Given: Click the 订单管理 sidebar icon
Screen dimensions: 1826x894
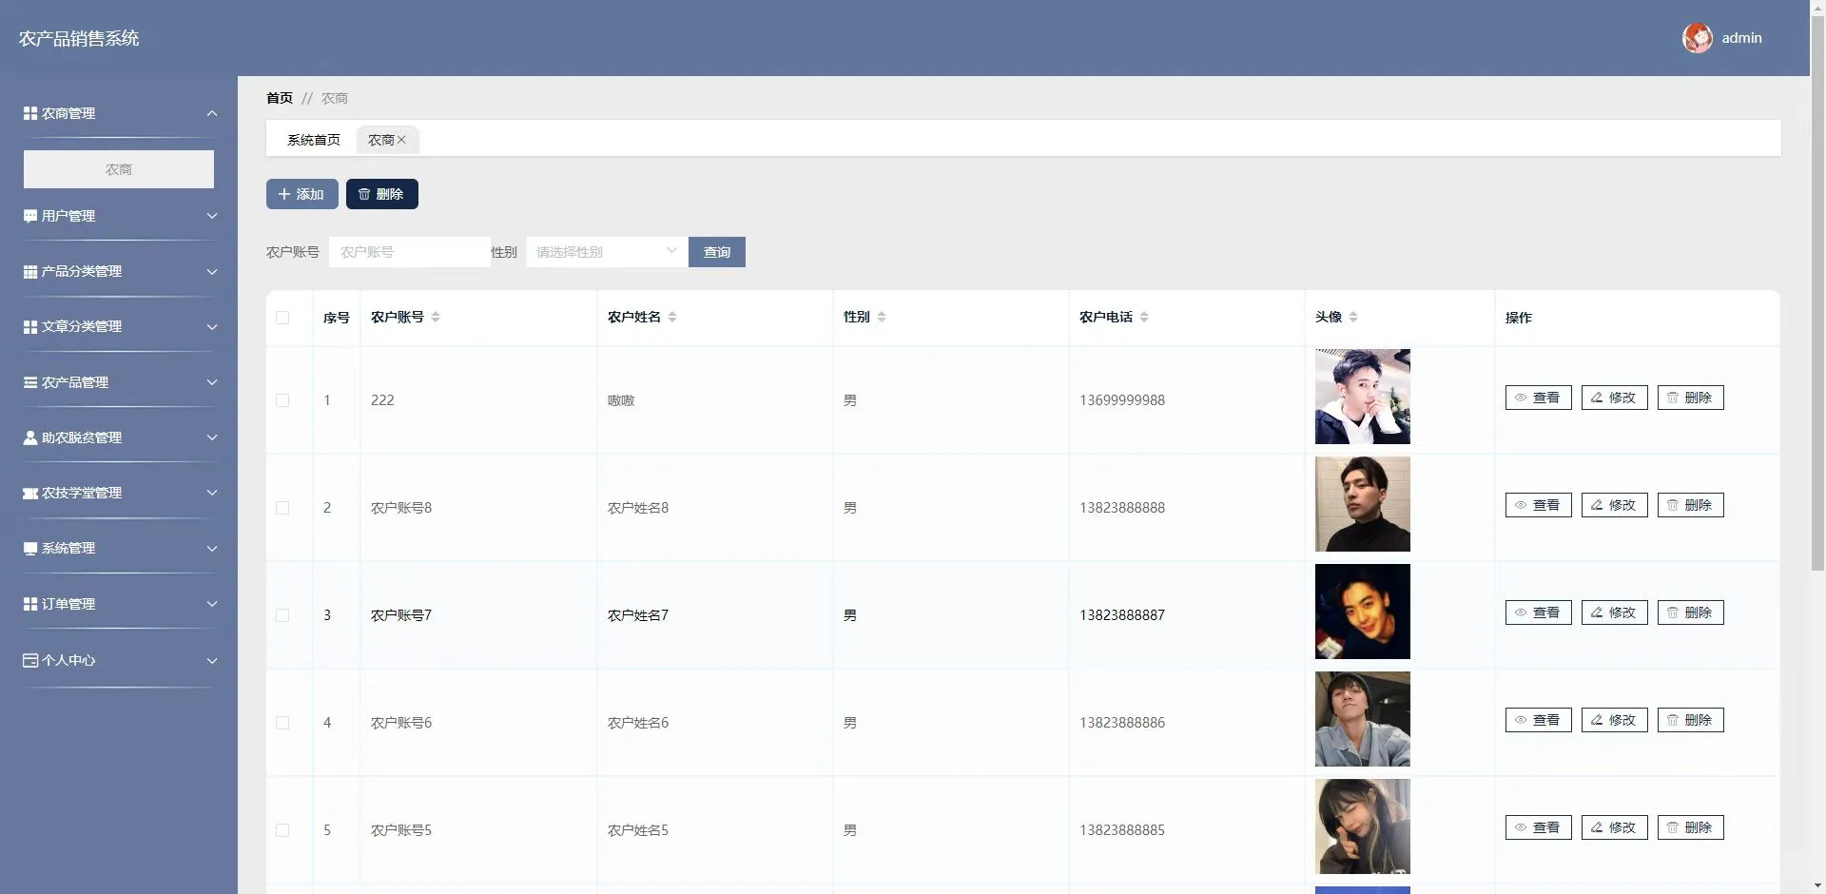Looking at the screenshot, I should click(x=29, y=604).
